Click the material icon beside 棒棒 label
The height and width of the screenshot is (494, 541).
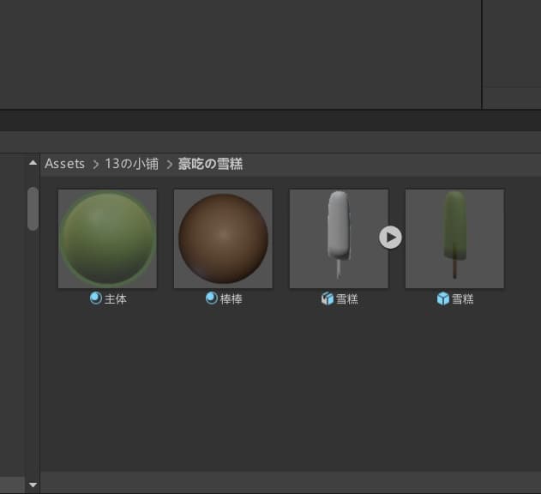click(x=212, y=298)
